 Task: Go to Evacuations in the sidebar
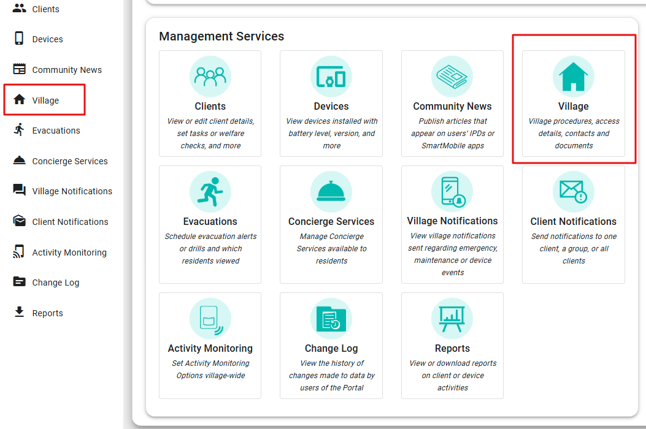[56, 131]
